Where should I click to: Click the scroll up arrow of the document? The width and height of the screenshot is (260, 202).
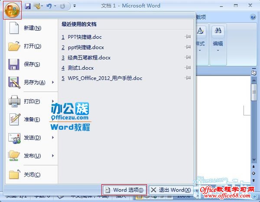(x=253, y=80)
